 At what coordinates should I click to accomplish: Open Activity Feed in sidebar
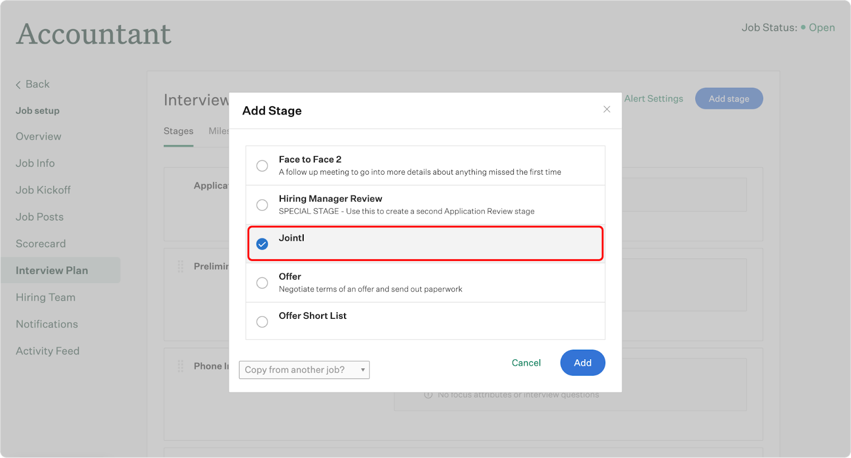(48, 351)
